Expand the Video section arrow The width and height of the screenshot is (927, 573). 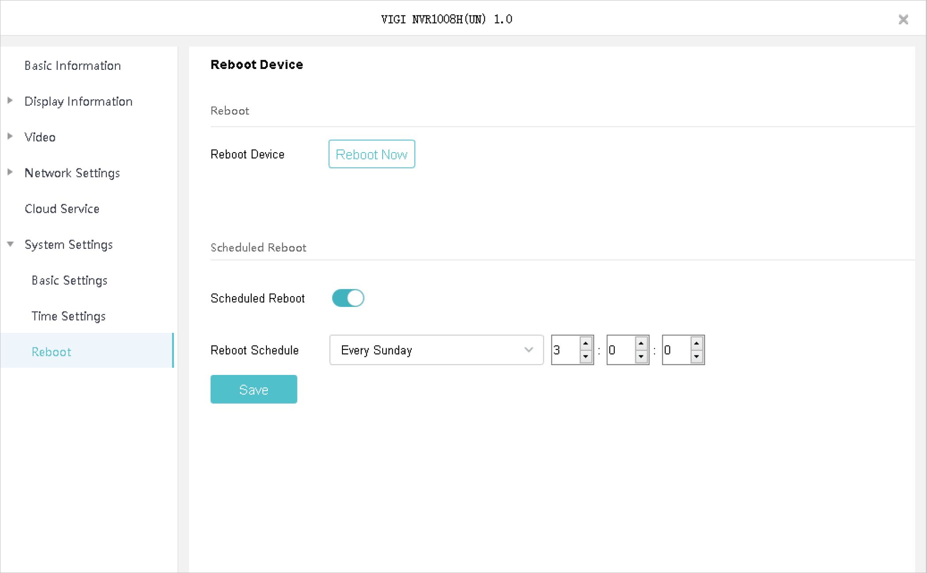pyautogui.click(x=10, y=137)
